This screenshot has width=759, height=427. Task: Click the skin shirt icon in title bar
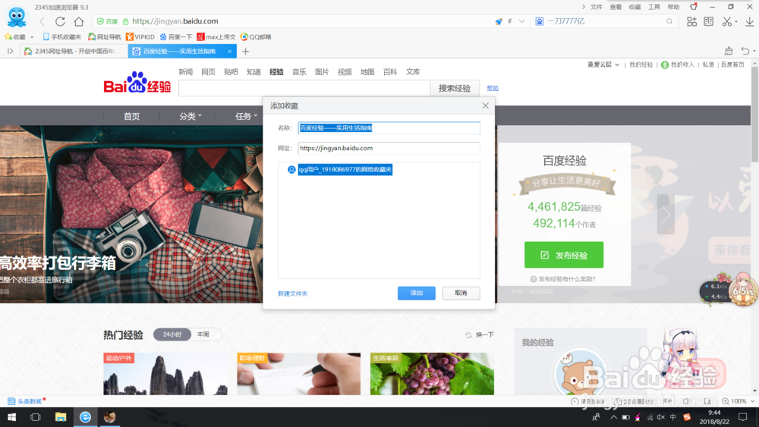pyautogui.click(x=694, y=7)
